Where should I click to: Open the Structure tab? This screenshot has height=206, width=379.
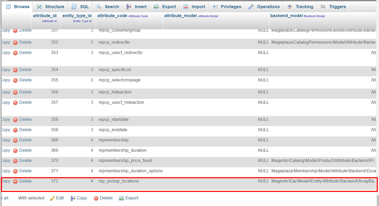pos(50,7)
